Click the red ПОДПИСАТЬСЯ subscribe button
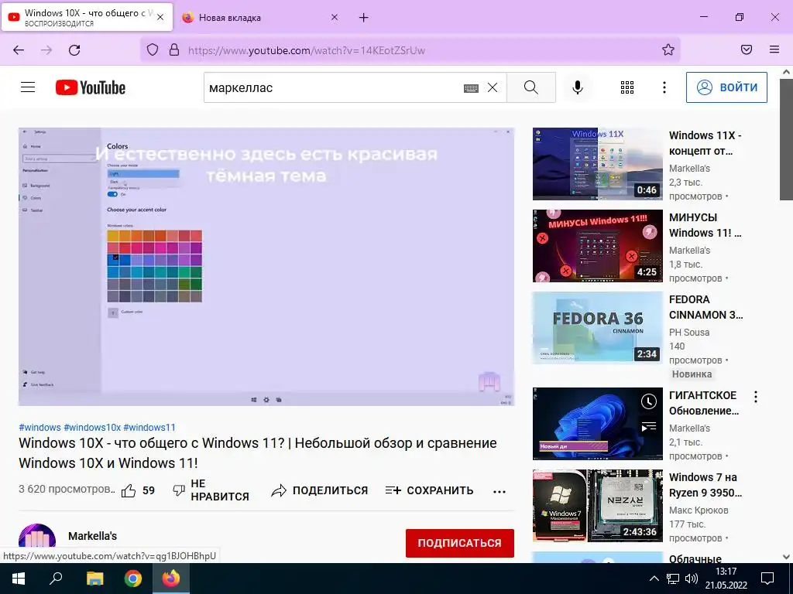The height and width of the screenshot is (594, 793). [460, 543]
